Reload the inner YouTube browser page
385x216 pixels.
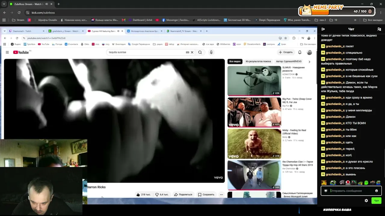pyautogui.click(x=17, y=38)
